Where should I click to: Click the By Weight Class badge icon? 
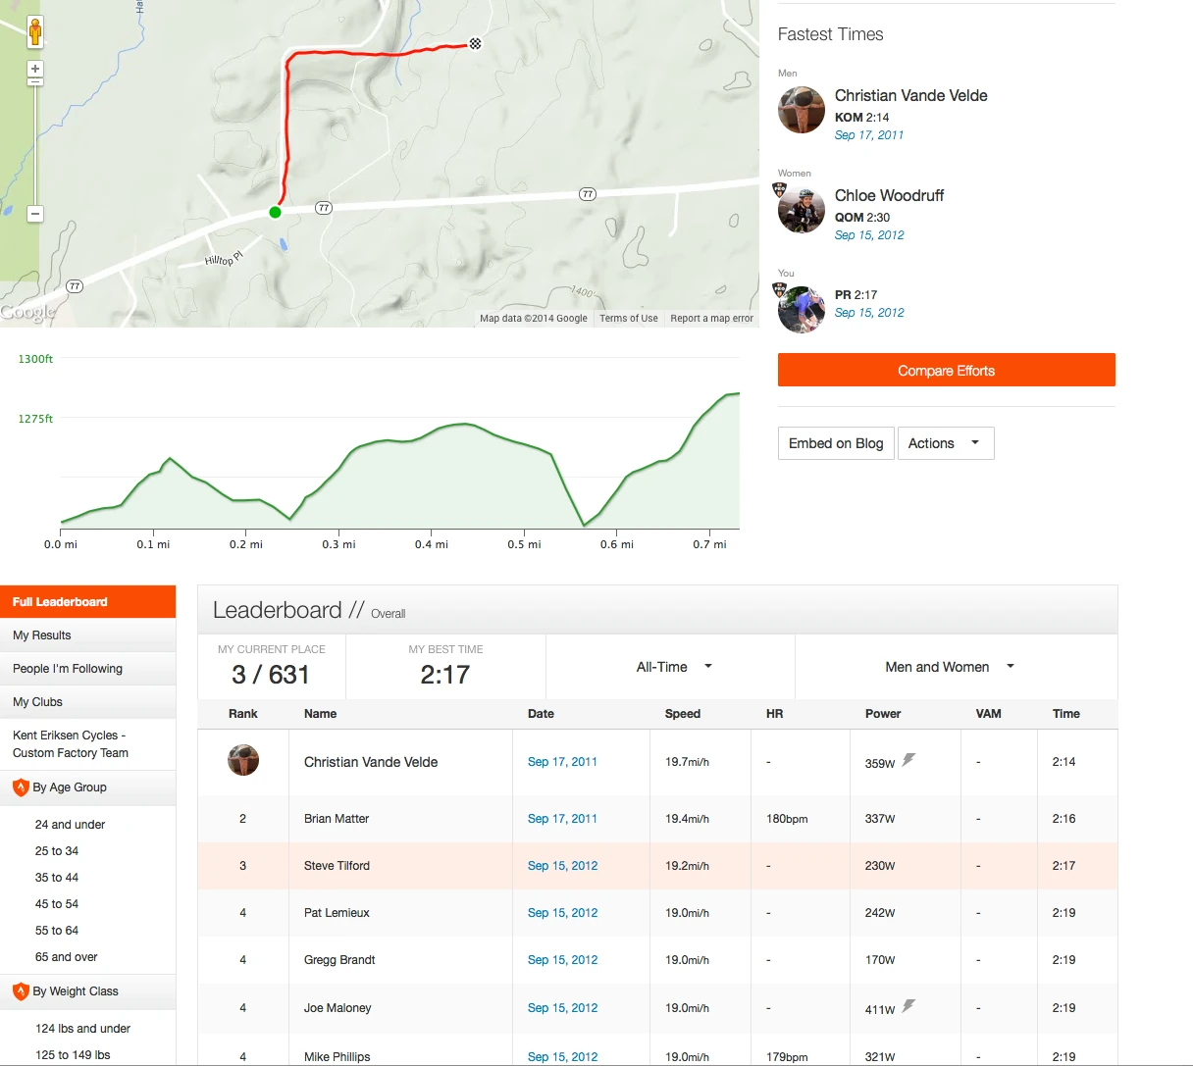[x=21, y=991]
